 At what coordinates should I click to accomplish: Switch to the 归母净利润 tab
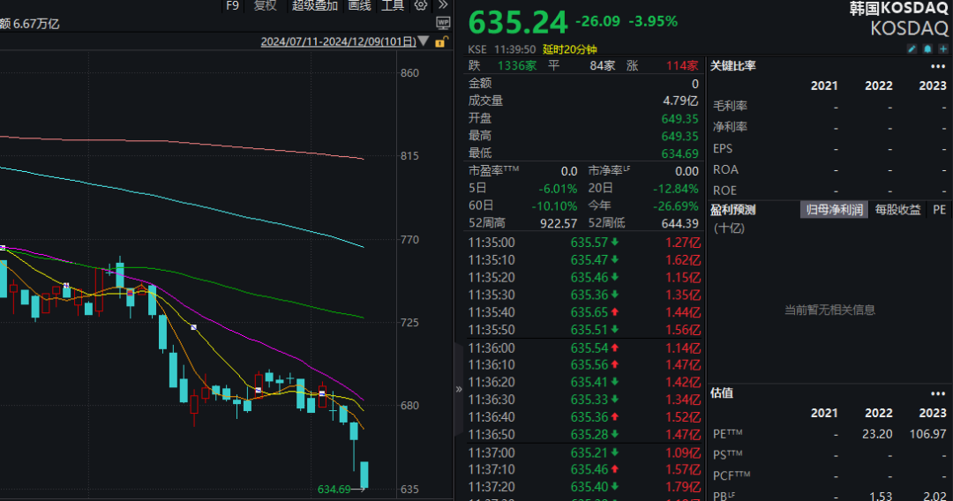click(x=835, y=210)
